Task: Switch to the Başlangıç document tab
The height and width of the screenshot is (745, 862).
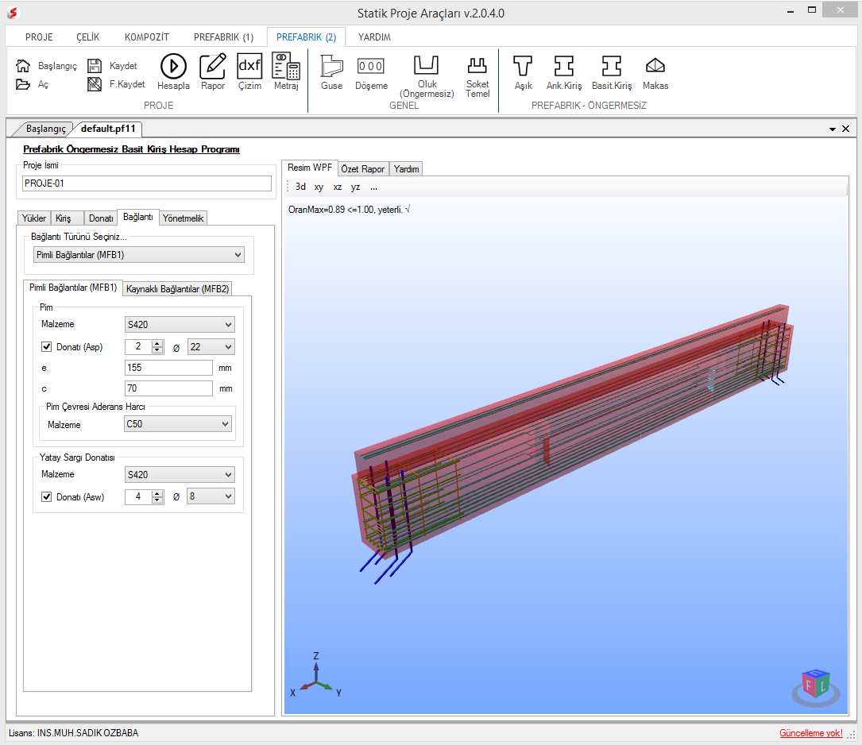Action: click(45, 129)
